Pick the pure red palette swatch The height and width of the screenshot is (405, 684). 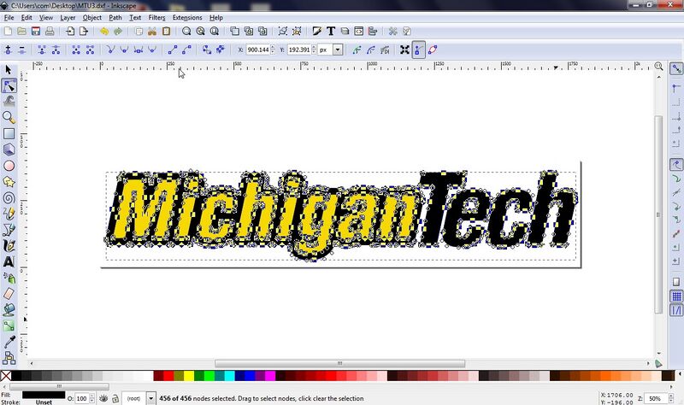point(168,375)
